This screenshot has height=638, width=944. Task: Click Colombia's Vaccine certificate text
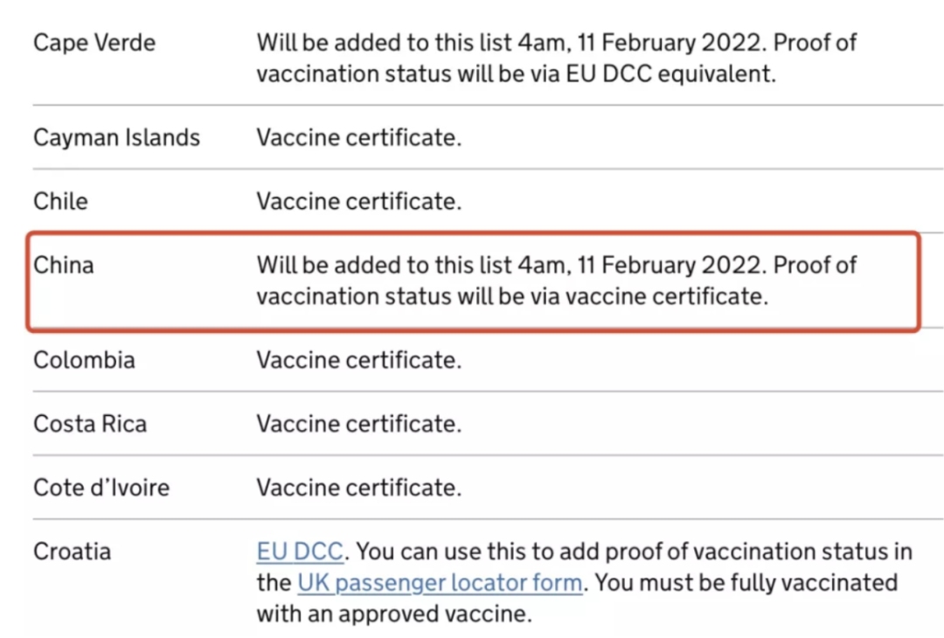pos(359,360)
